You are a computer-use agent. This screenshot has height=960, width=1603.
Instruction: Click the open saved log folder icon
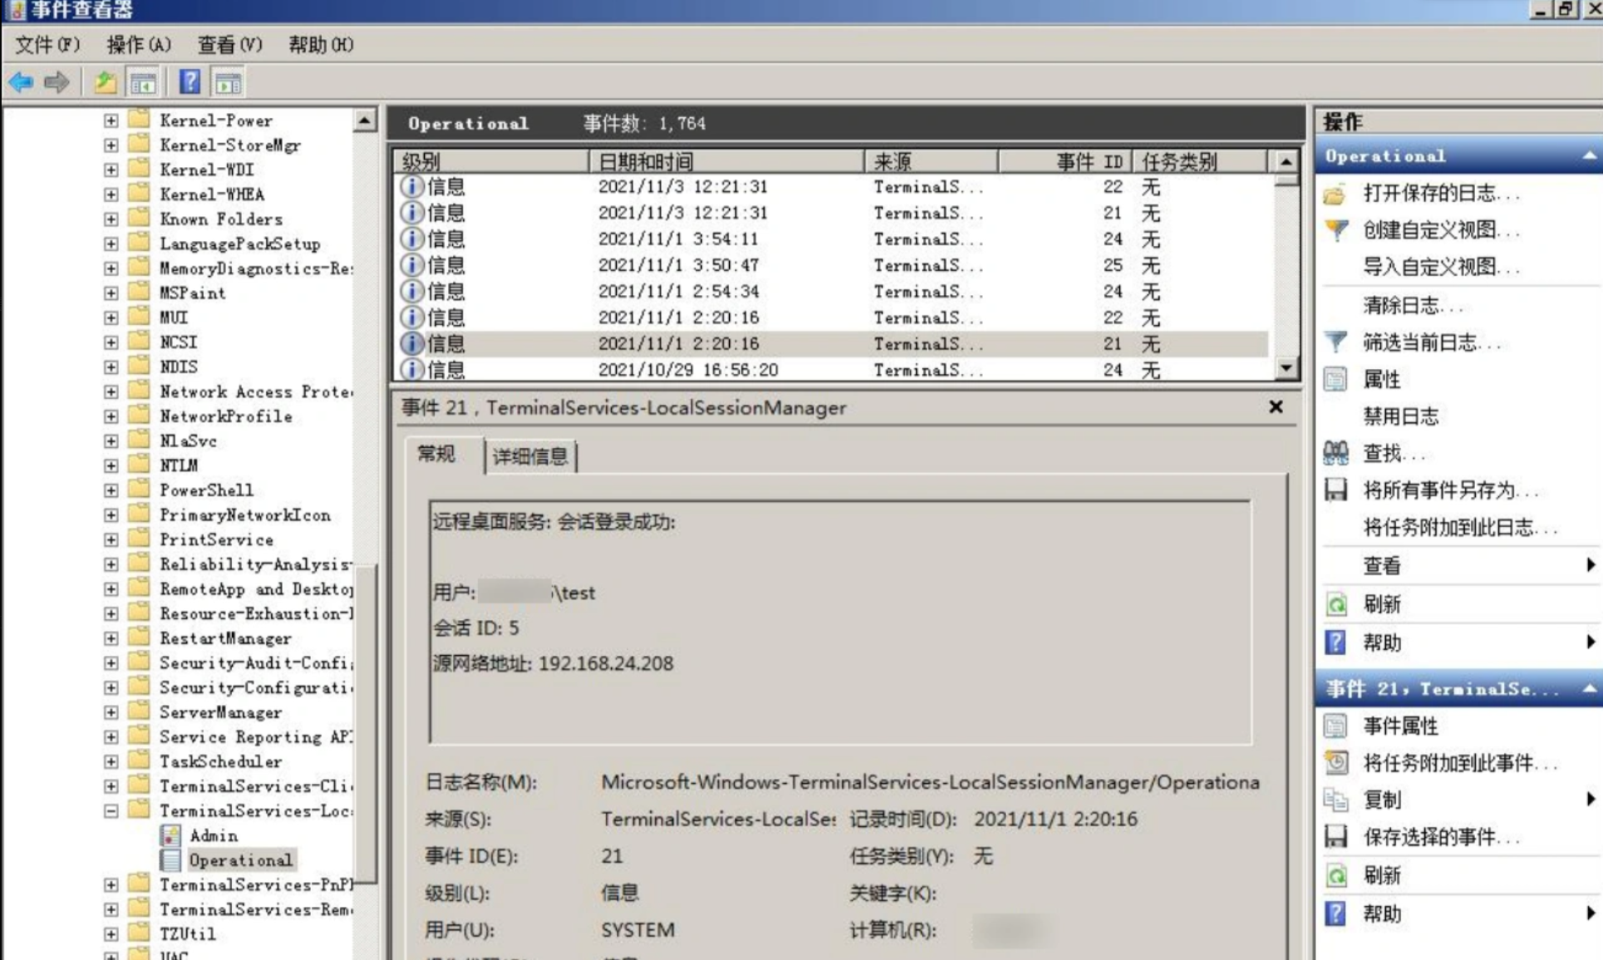coord(1335,194)
